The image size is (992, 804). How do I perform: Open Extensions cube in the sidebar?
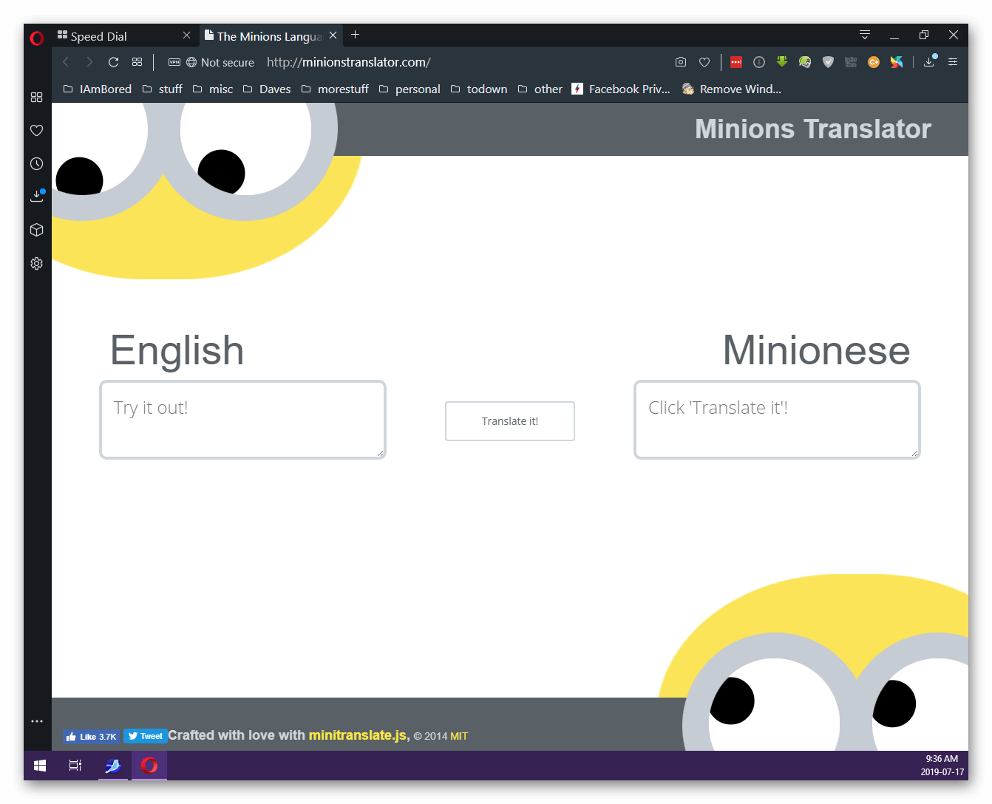(36, 230)
